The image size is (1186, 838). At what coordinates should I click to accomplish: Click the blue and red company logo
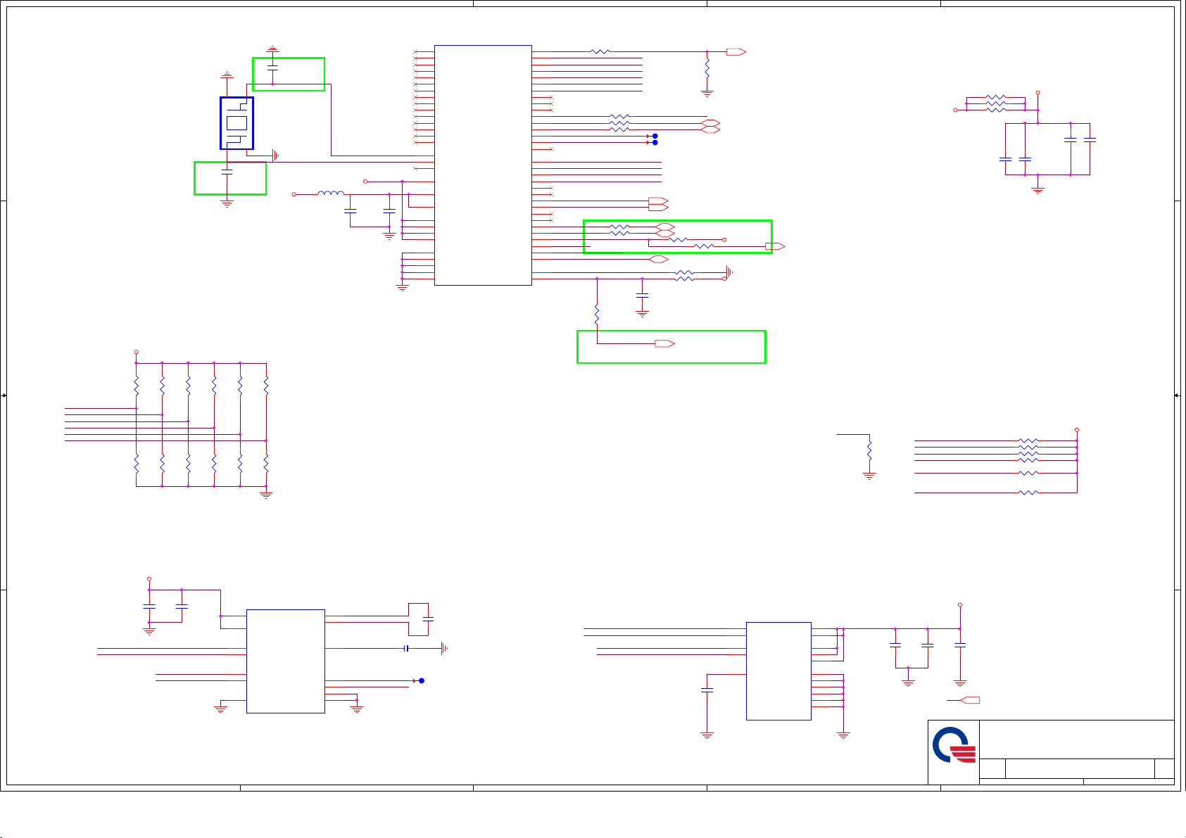(x=954, y=745)
